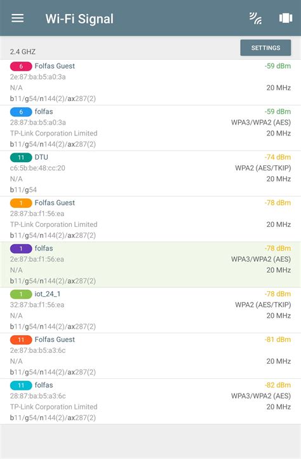Screen dimensions: 301x459
Task: Tap the cyan channel 11 folfas badge
Action: 21,385
